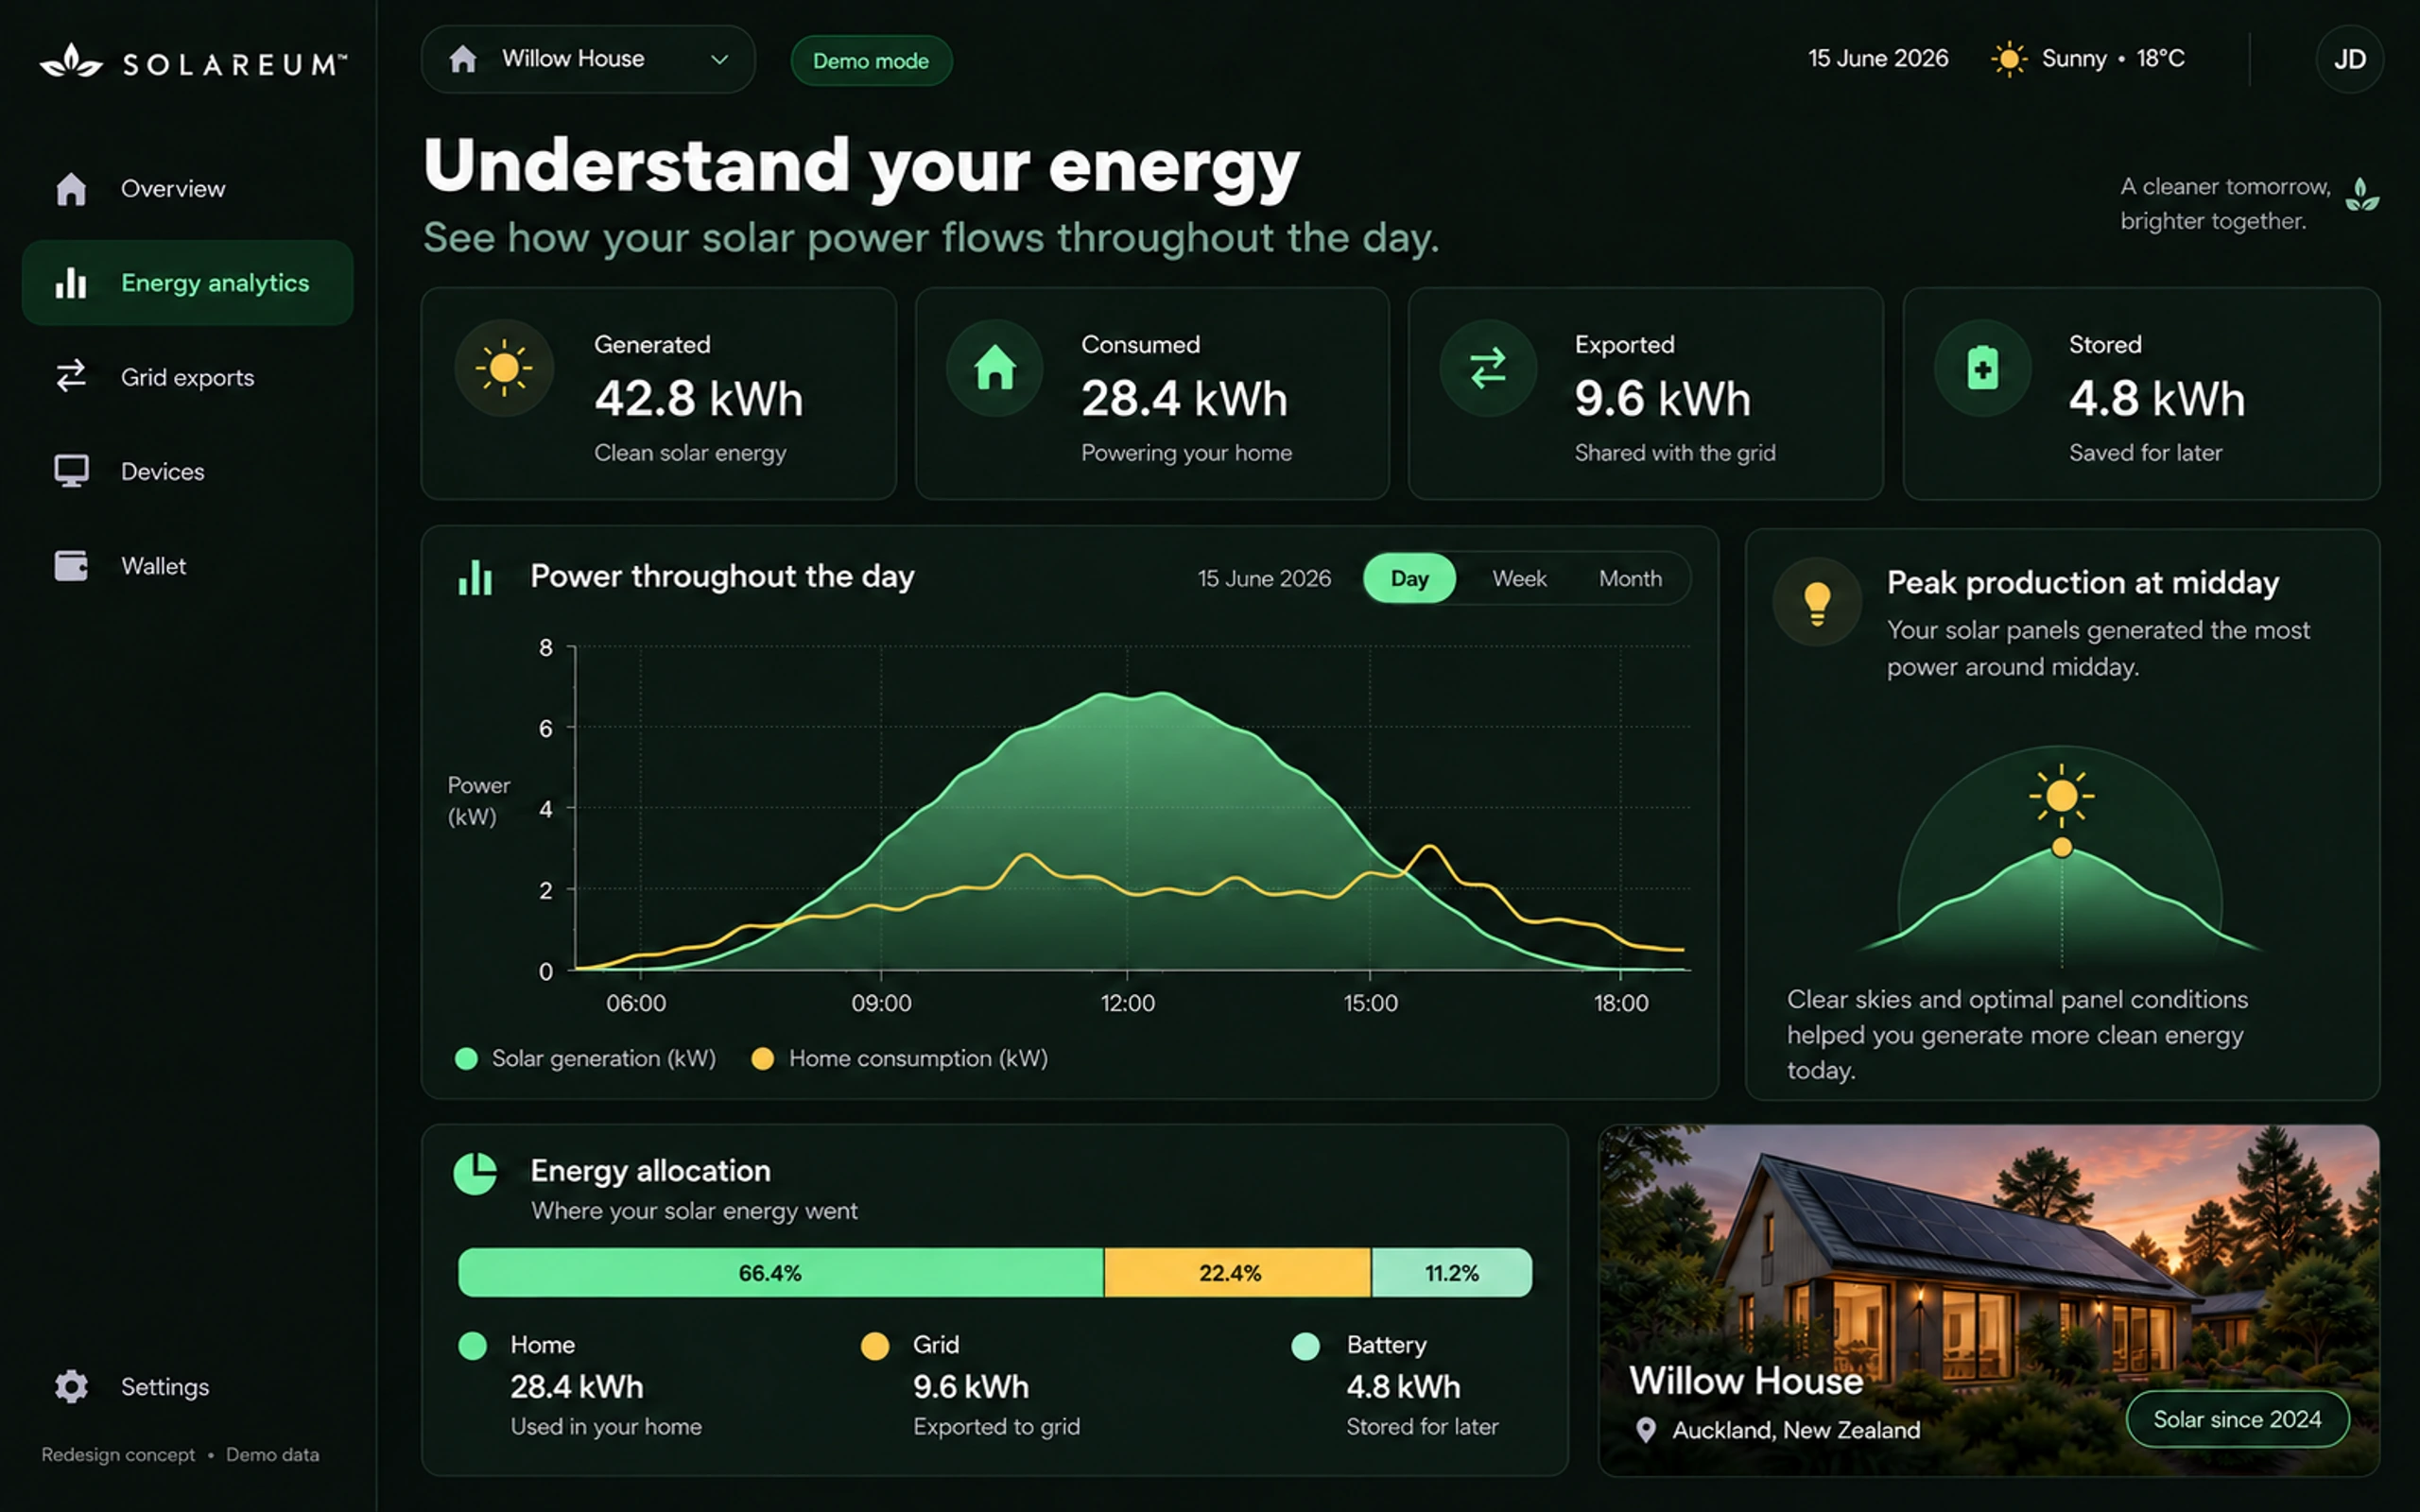This screenshot has height=1512, width=2420.
Task: Click the 4.8 kWh value on Stored card
Action: pyautogui.click(x=2157, y=398)
